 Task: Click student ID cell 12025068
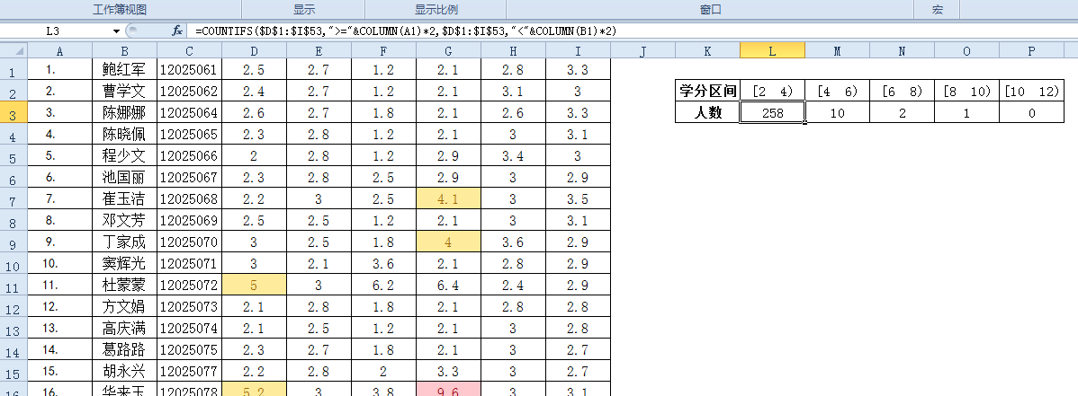(188, 198)
